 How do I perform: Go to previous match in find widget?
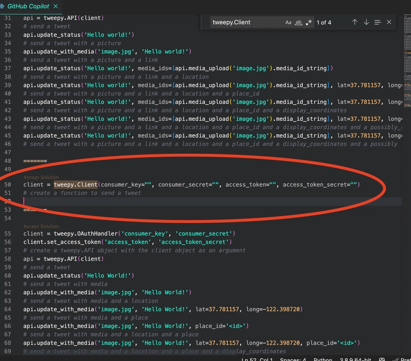click(354, 23)
